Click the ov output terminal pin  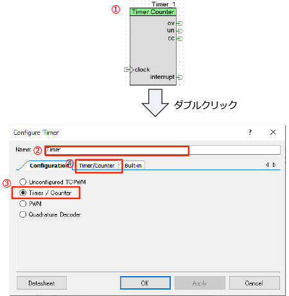pos(180,23)
